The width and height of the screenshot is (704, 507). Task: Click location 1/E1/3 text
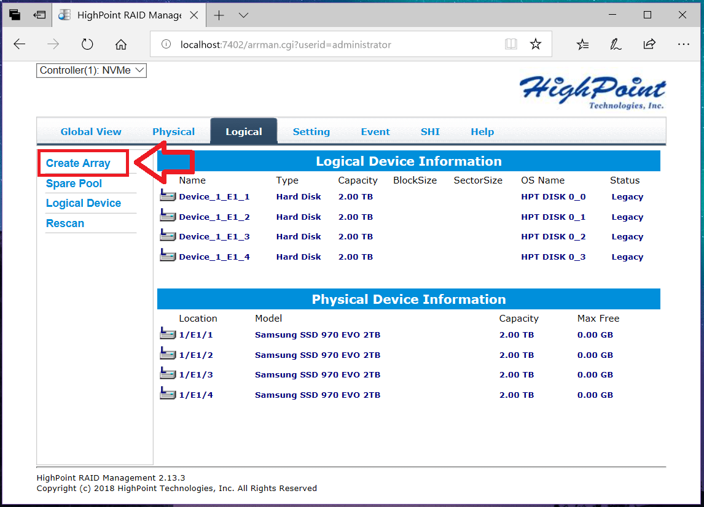[196, 374]
